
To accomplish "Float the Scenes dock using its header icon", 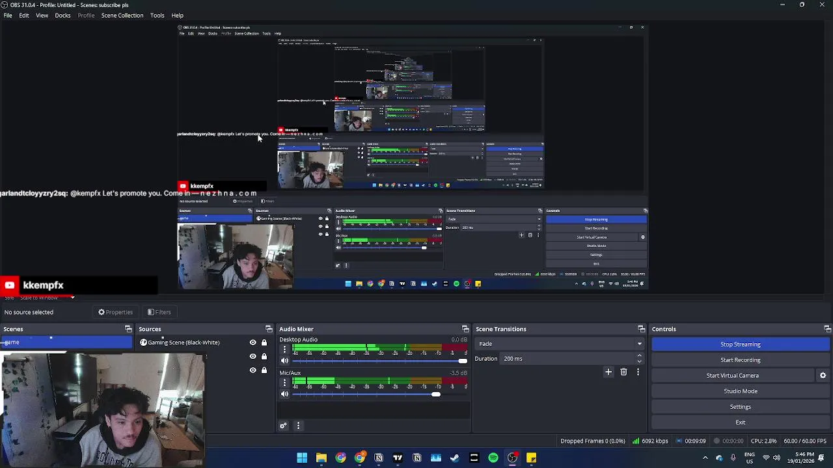I will 128,329.
